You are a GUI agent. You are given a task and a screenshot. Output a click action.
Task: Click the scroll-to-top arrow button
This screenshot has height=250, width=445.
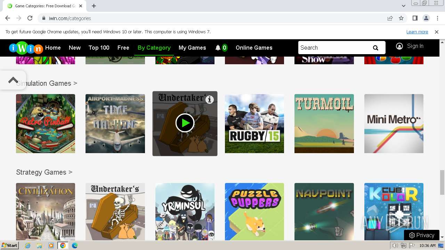pyautogui.click(x=13, y=80)
